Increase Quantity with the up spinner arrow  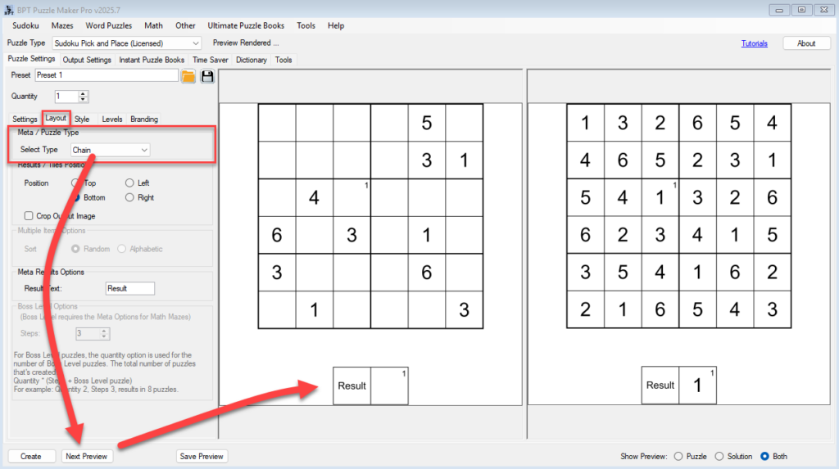83,93
